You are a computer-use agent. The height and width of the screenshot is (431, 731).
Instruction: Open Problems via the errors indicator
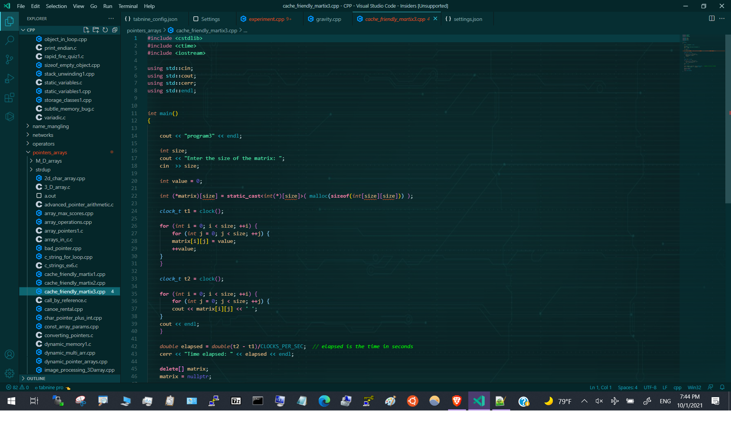[x=17, y=387]
